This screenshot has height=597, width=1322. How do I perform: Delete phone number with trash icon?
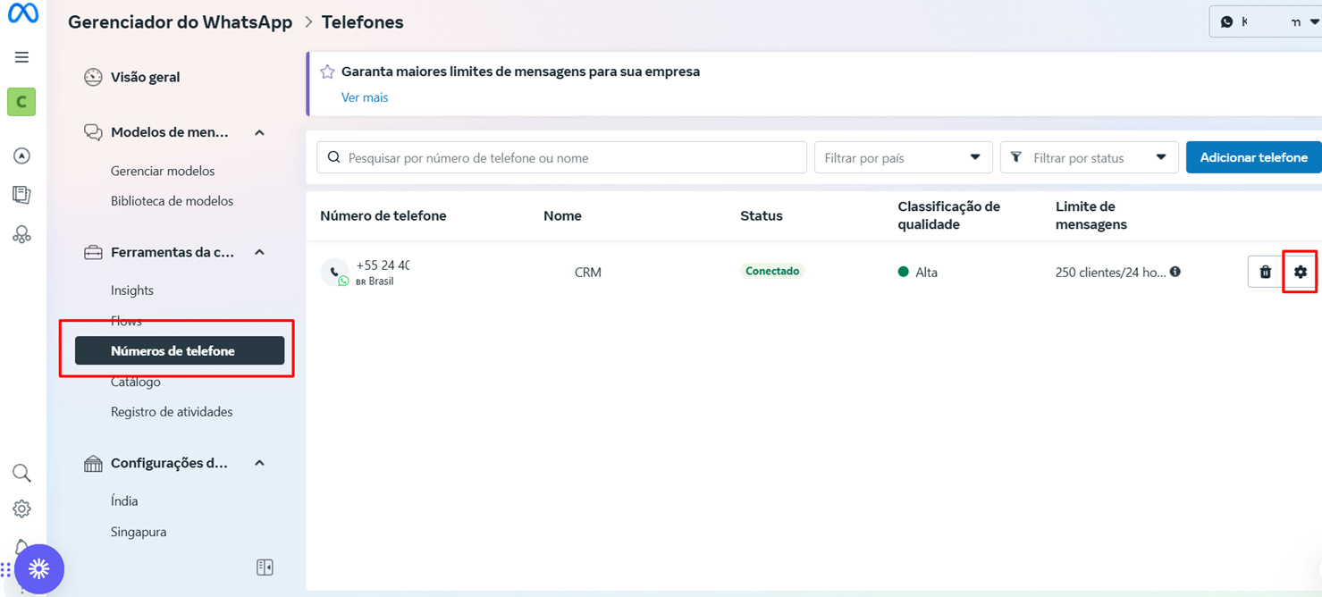coord(1265,272)
